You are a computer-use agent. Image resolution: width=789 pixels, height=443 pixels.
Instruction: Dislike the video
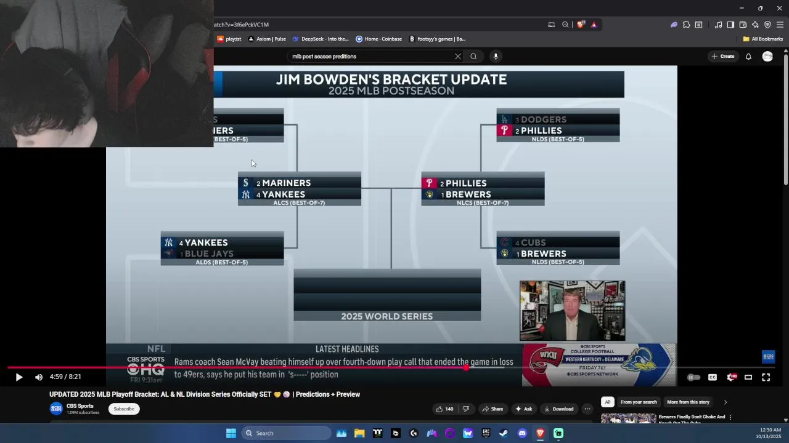click(x=466, y=409)
